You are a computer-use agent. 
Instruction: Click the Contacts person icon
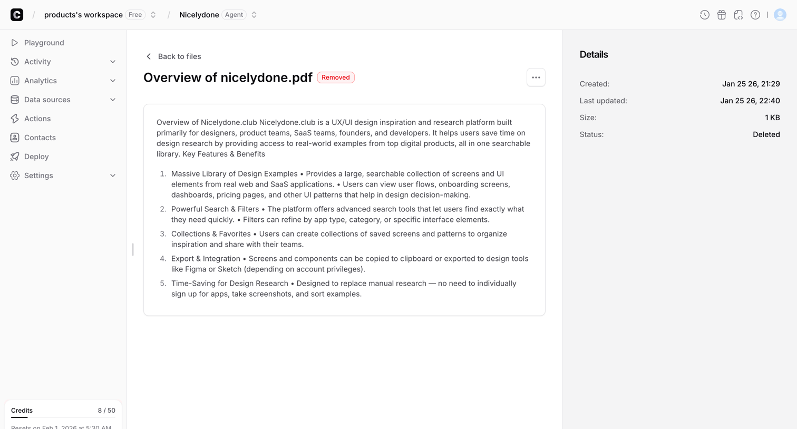pyautogui.click(x=15, y=138)
